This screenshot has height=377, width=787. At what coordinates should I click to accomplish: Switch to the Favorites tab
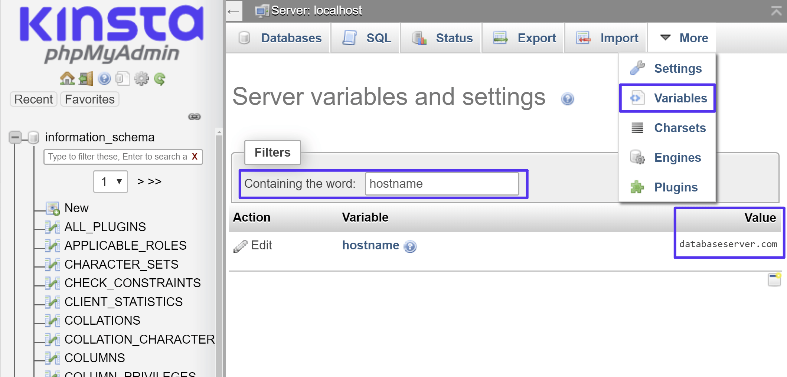tap(89, 99)
